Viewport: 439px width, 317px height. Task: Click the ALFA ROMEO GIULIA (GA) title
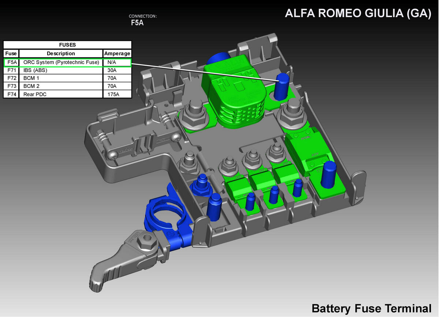[x=358, y=13]
